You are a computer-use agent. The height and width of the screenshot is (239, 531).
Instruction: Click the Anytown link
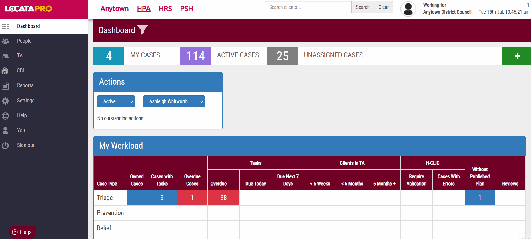[x=114, y=9]
